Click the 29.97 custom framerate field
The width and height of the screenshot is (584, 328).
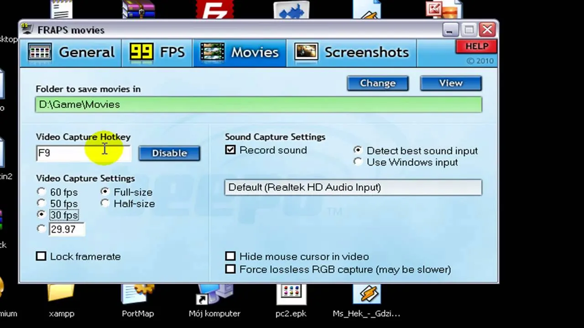tap(67, 229)
